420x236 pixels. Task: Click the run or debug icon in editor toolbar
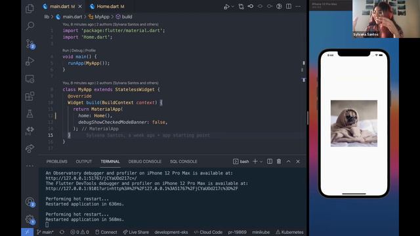tap(226, 7)
